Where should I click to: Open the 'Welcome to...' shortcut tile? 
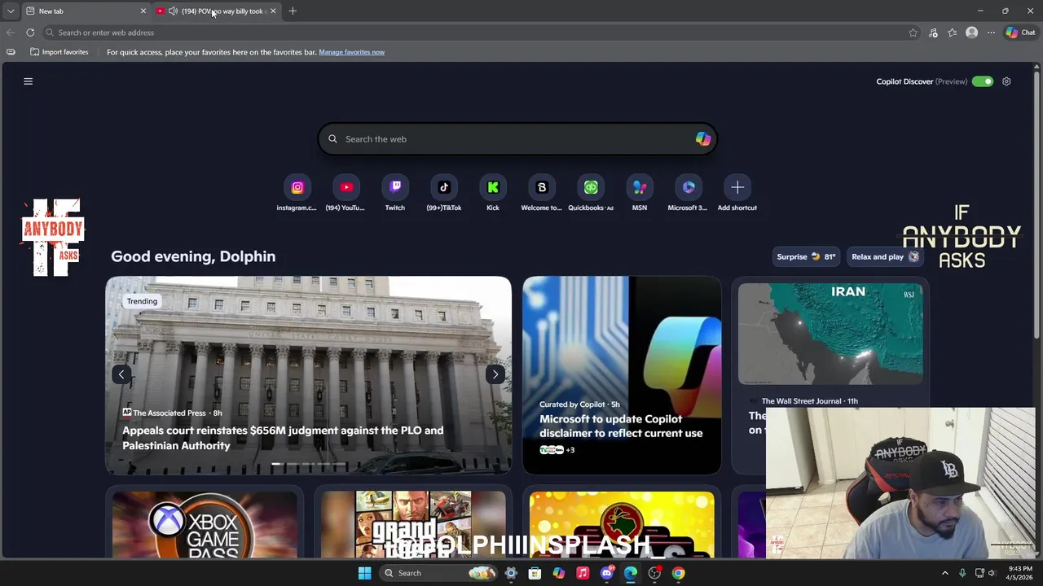(542, 188)
